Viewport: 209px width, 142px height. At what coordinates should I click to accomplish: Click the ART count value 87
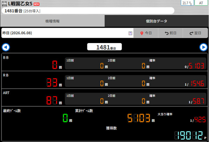[52, 100]
